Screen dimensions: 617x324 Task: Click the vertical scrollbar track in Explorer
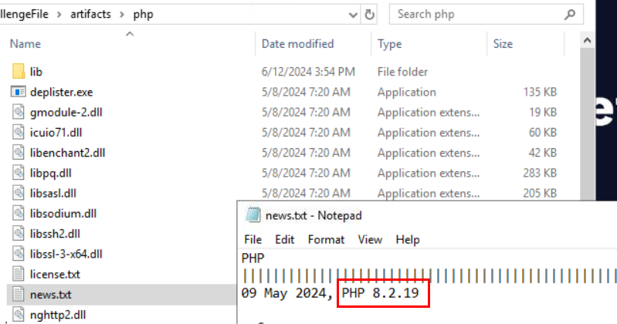587,124
